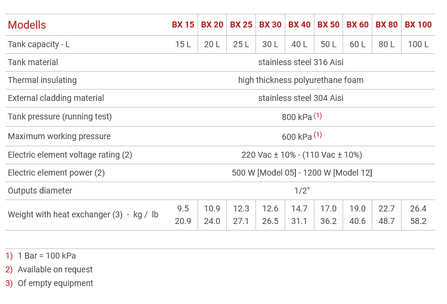Click the stainless steel 304 Aisi value
The width and height of the screenshot is (447, 304).
coord(301,98)
